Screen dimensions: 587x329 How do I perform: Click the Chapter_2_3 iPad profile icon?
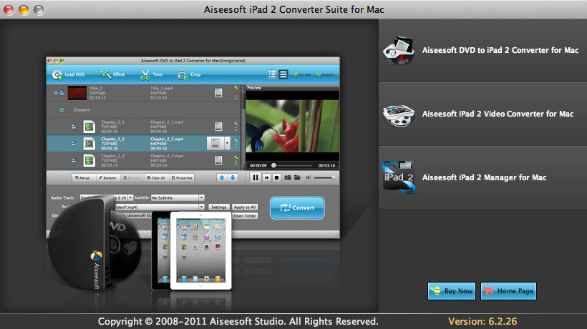(218, 160)
